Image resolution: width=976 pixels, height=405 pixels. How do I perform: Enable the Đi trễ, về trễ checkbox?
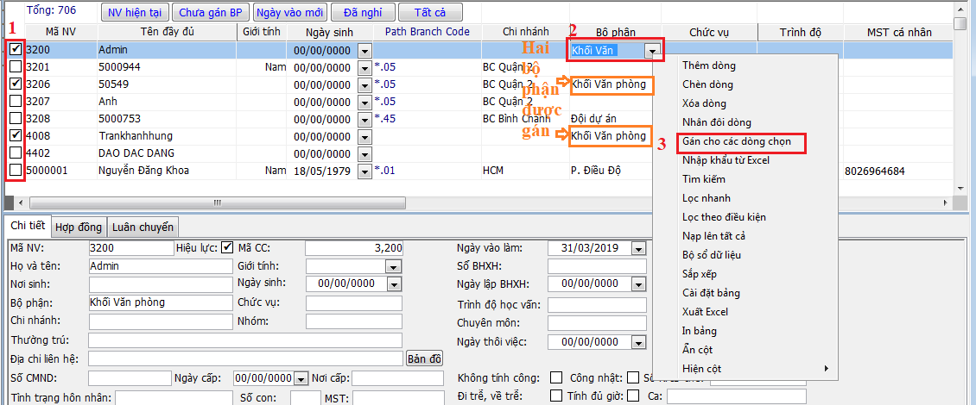556,396
